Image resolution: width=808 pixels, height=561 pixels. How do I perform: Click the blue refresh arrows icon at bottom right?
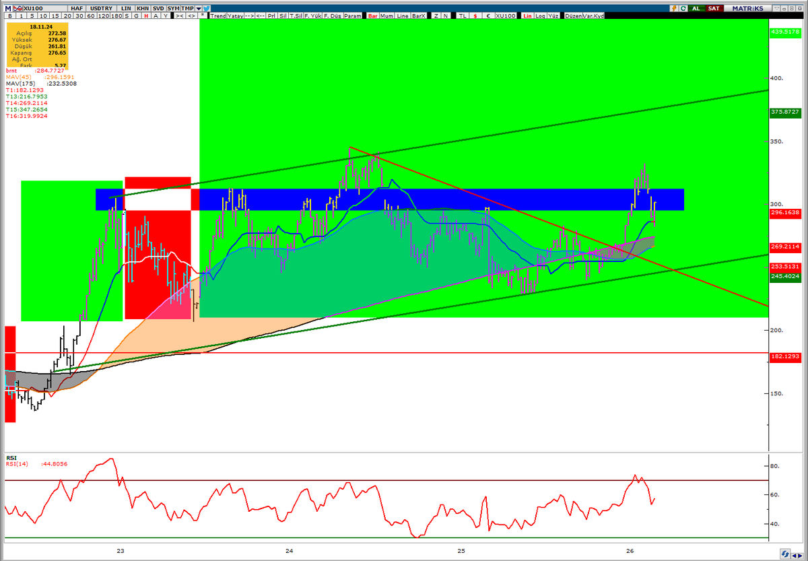coord(785,554)
